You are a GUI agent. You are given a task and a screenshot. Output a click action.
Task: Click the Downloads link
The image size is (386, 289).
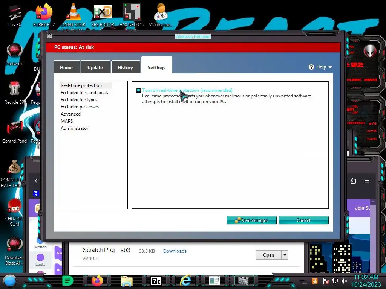[175, 251]
